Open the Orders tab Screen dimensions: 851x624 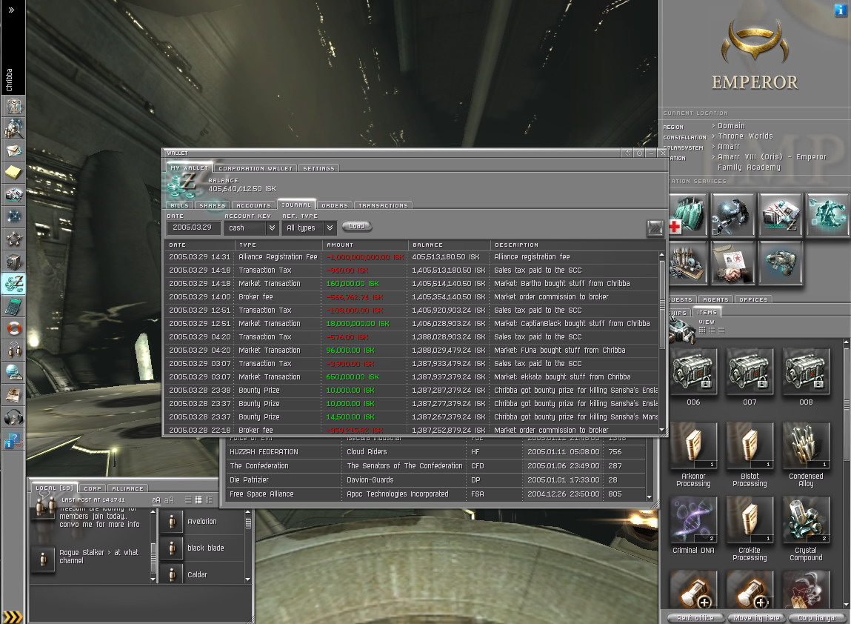click(334, 205)
